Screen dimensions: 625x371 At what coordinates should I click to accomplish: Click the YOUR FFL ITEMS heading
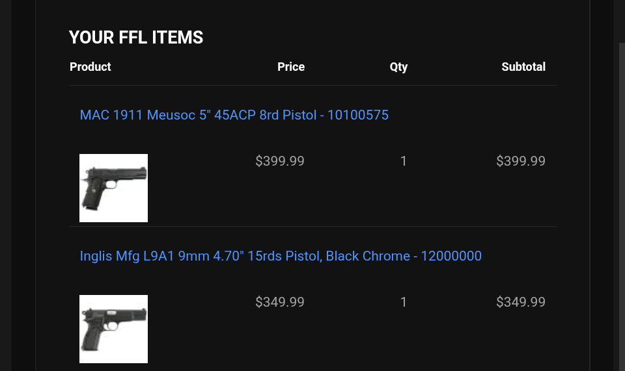(136, 38)
